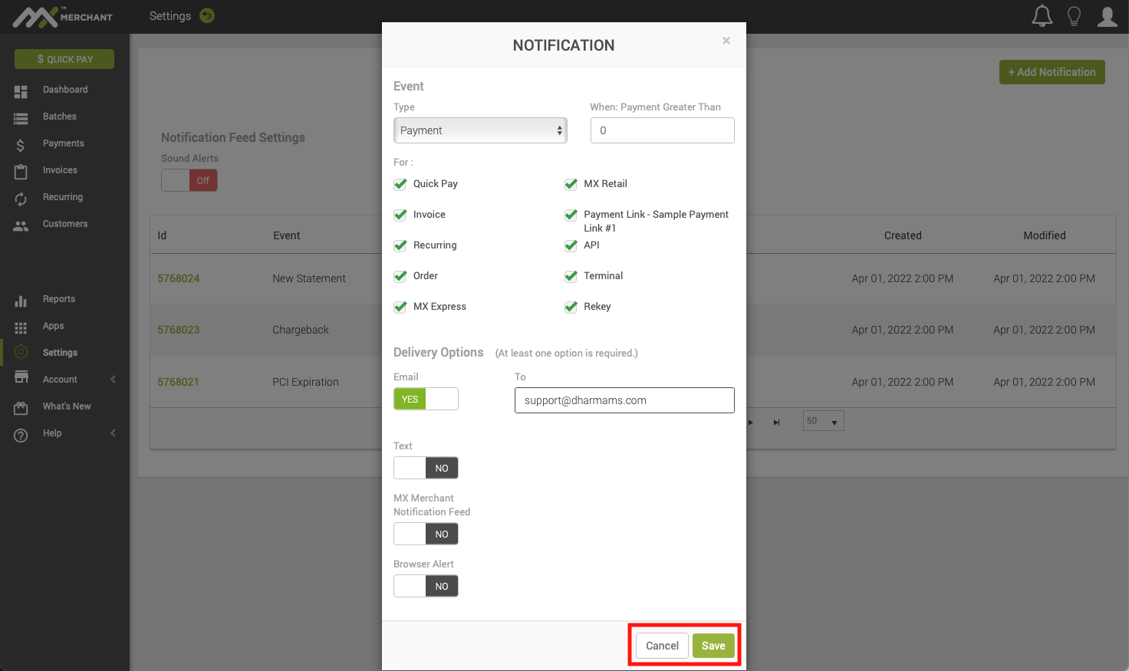1129x671 pixels.
Task: Click the notification bell icon
Action: point(1042,15)
